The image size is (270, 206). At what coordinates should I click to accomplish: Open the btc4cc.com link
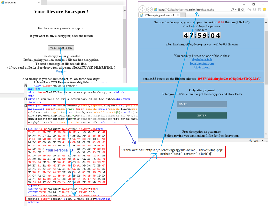tap(202, 67)
